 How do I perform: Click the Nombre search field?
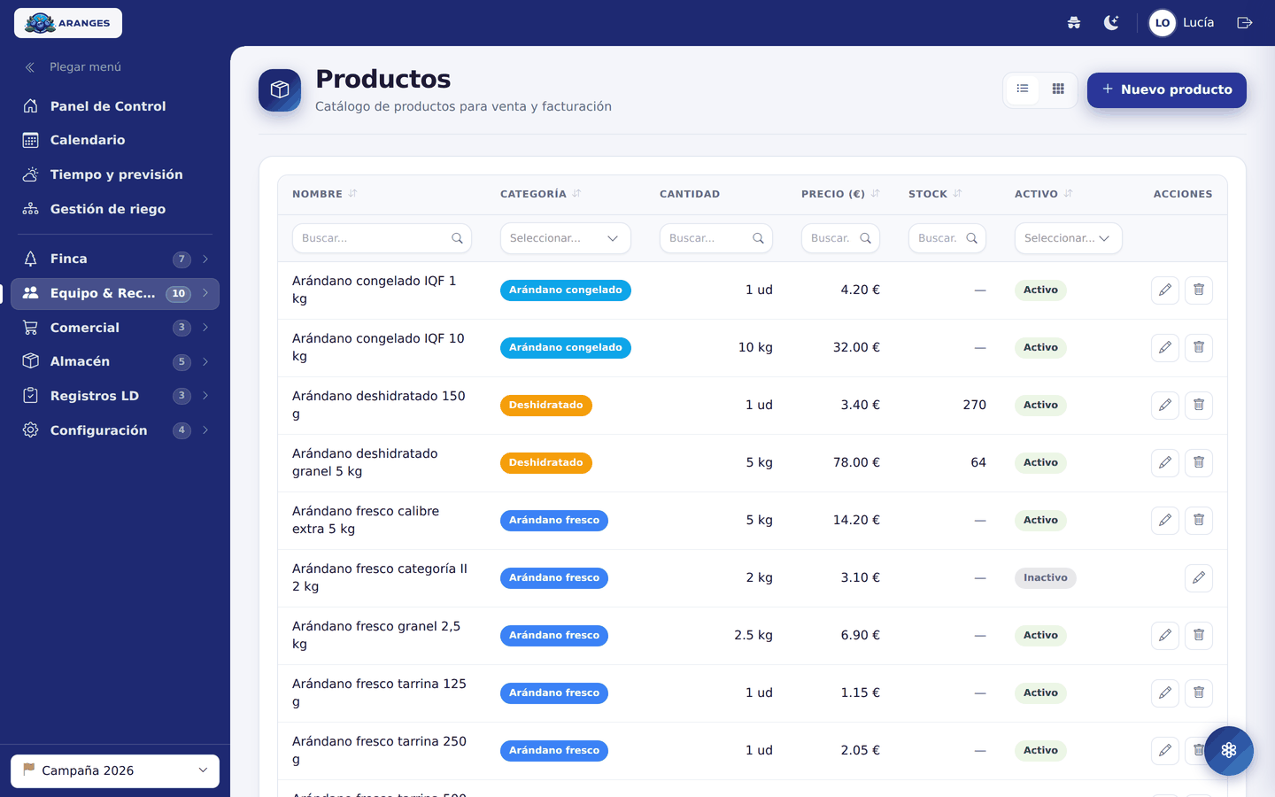point(382,238)
